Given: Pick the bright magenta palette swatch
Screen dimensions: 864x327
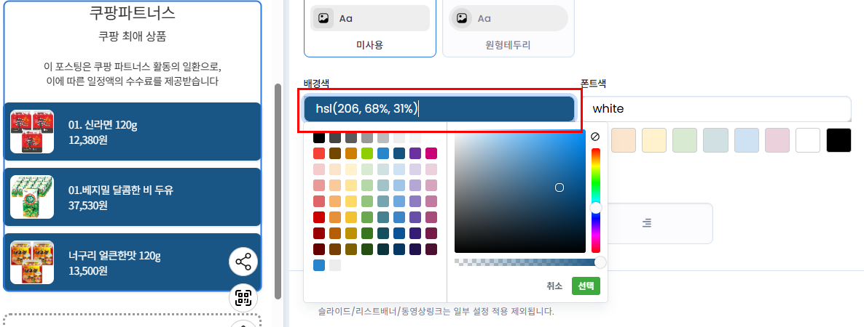Looking at the screenshot, I should pos(431,153).
